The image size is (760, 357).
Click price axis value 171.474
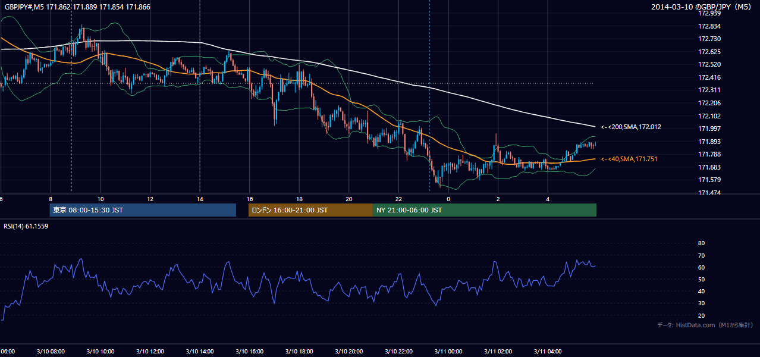point(709,193)
